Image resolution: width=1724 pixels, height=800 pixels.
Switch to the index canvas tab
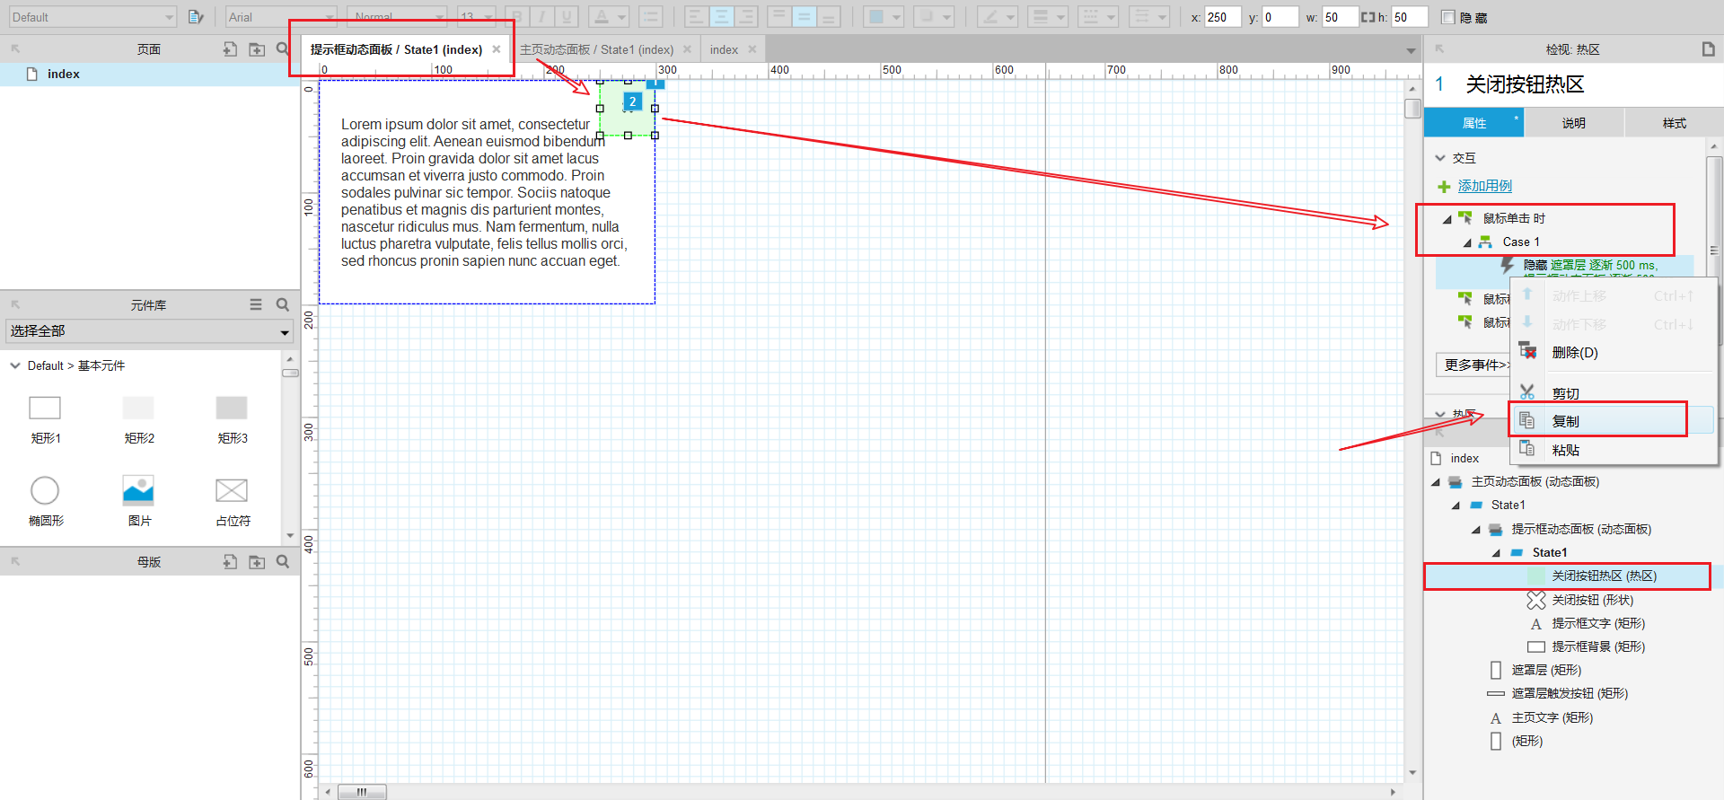724,49
